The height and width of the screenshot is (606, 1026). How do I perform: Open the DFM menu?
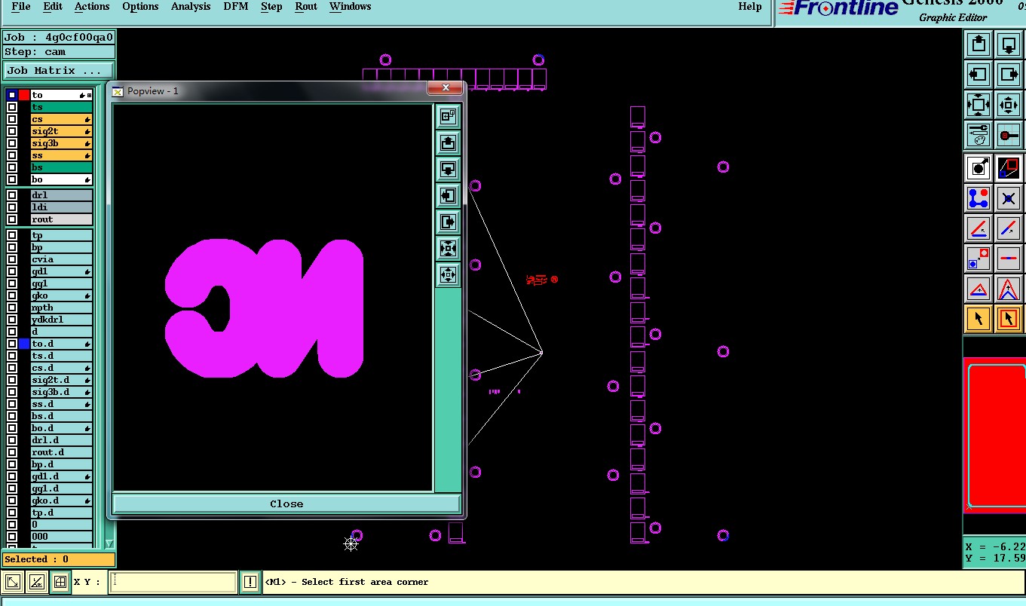click(237, 7)
